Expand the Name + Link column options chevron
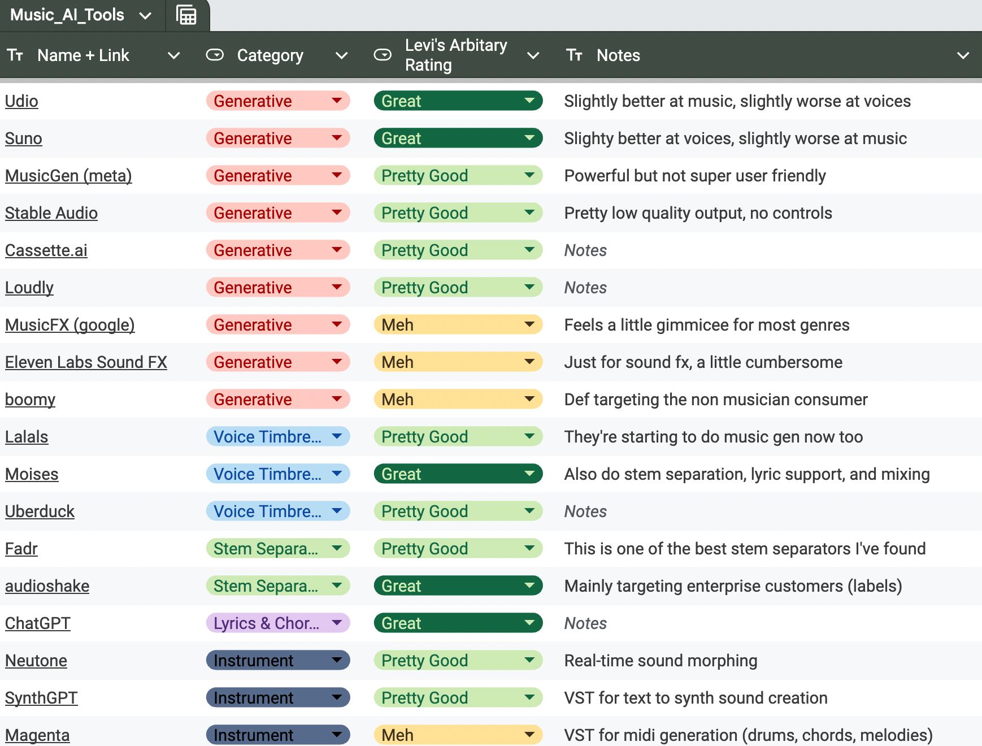This screenshot has height=746, width=982. pos(174,55)
